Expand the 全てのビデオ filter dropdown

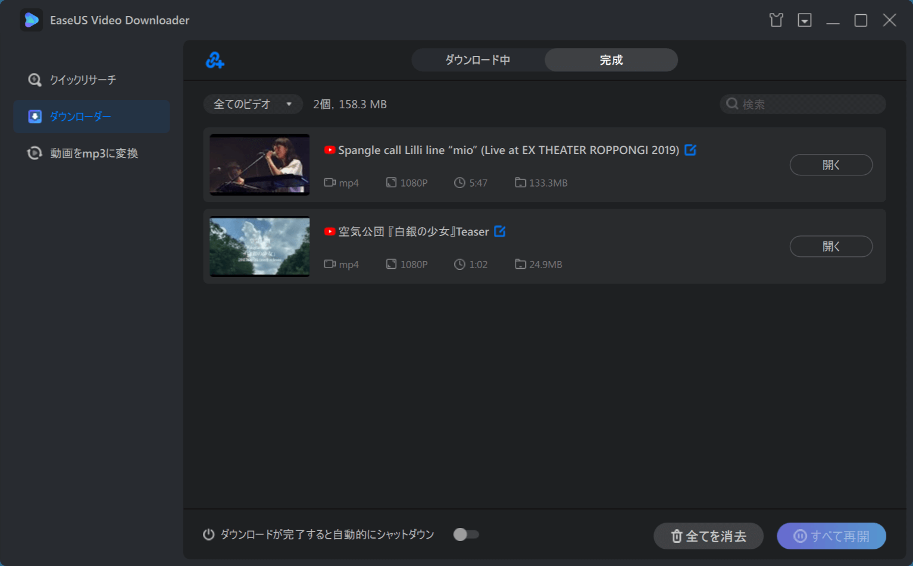253,104
